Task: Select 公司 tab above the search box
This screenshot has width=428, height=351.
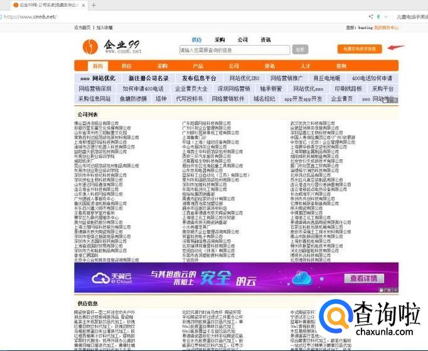Action: (x=242, y=39)
